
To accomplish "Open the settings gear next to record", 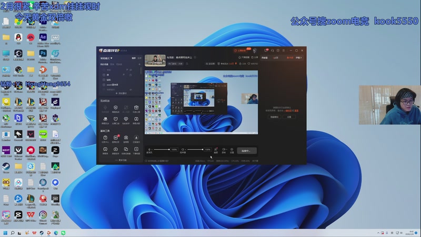I will 232,150.
